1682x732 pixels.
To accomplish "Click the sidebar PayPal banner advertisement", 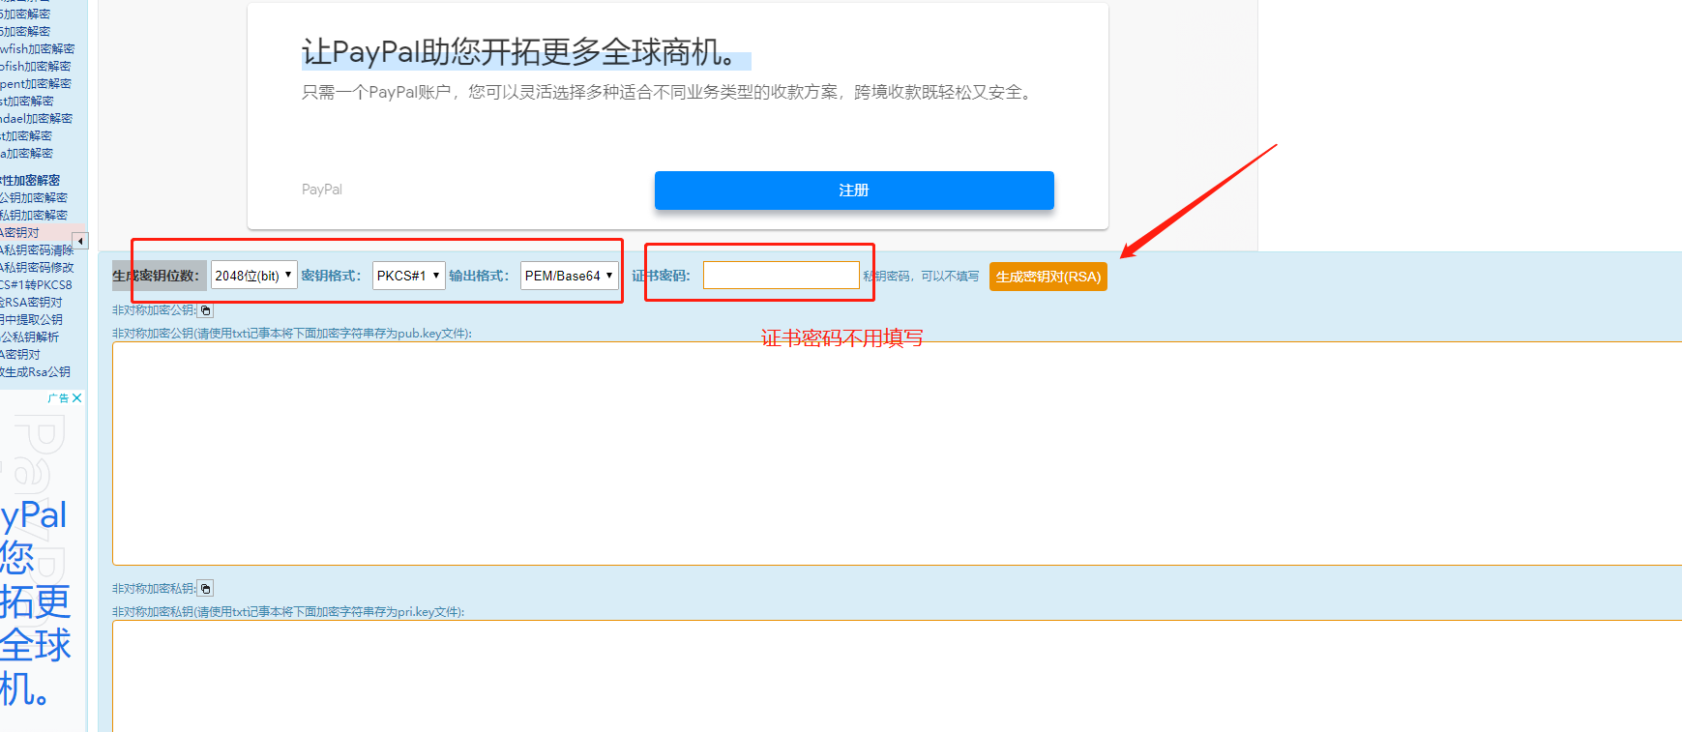I will [x=43, y=561].
